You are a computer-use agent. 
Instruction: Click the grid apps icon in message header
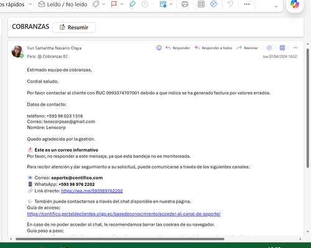[x=282, y=48]
